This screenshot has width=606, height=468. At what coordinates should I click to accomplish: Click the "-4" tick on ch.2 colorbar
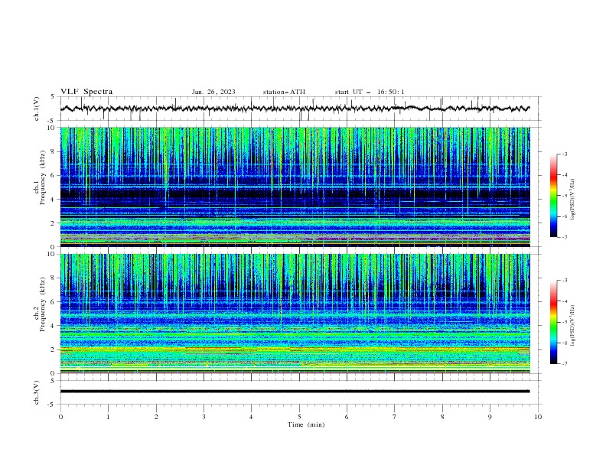point(564,301)
